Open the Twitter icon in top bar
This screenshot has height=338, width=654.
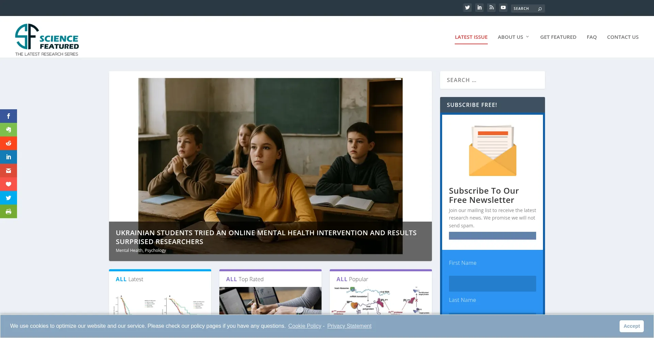coord(467,7)
